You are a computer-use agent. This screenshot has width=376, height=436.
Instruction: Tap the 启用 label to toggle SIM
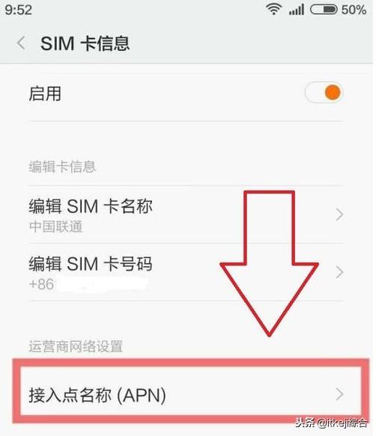click(45, 93)
